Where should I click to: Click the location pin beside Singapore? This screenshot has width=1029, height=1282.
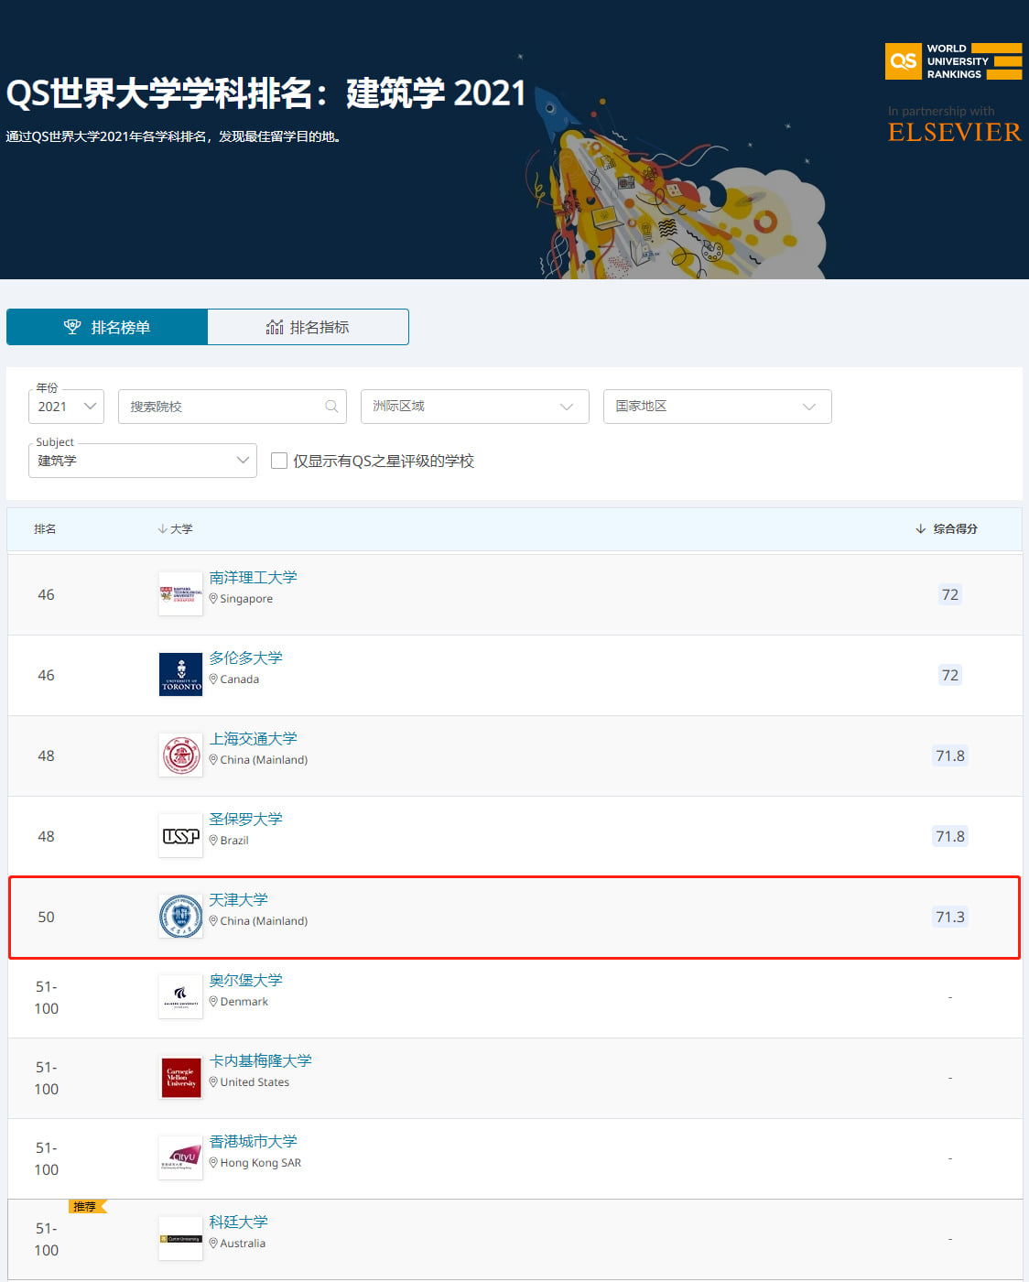click(213, 599)
